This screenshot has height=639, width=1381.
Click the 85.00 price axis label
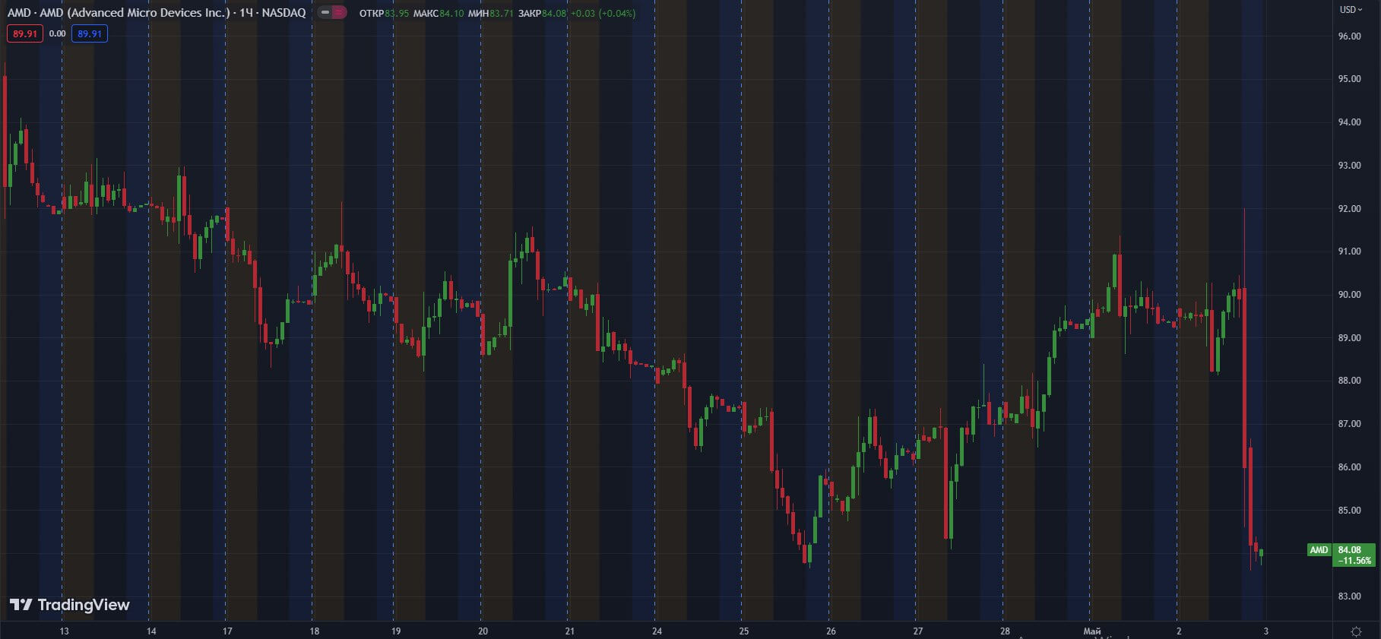(x=1349, y=510)
